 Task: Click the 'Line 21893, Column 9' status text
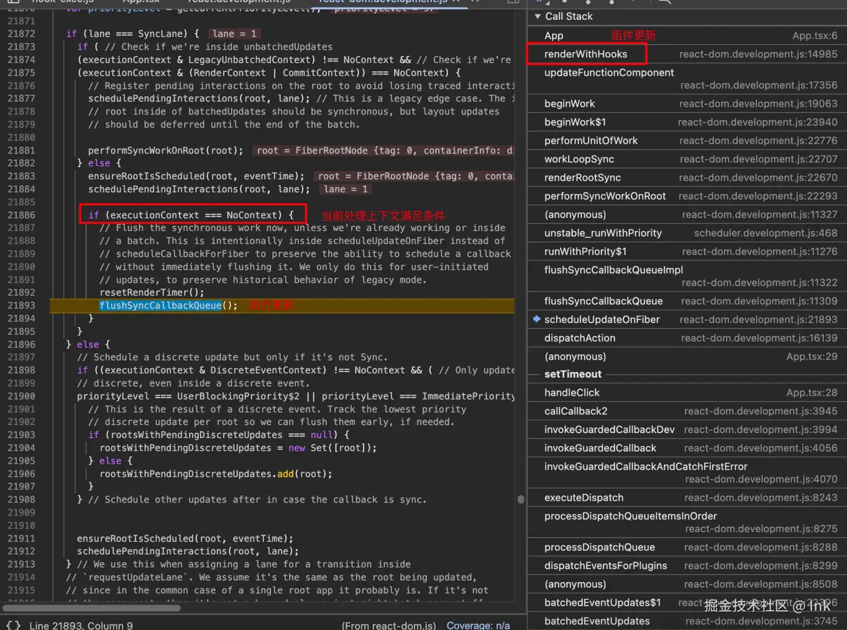click(x=81, y=625)
